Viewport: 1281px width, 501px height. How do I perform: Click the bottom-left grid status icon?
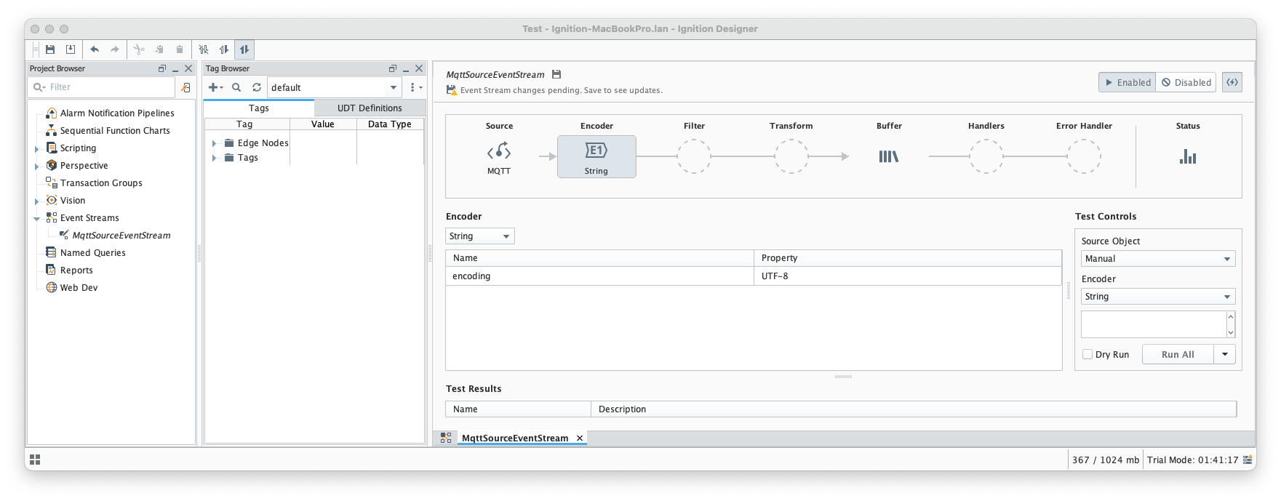click(x=35, y=460)
